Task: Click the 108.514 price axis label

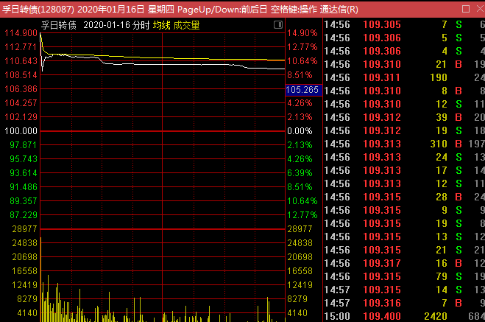Action: tap(21, 75)
